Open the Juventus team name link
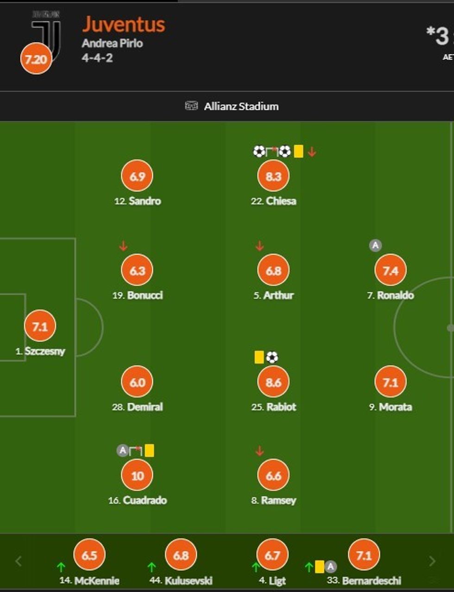 tap(124, 25)
